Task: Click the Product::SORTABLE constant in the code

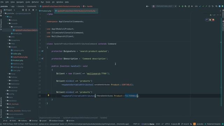Action: tap(121, 85)
